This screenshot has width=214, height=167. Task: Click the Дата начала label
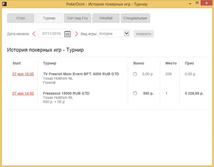[18, 34]
